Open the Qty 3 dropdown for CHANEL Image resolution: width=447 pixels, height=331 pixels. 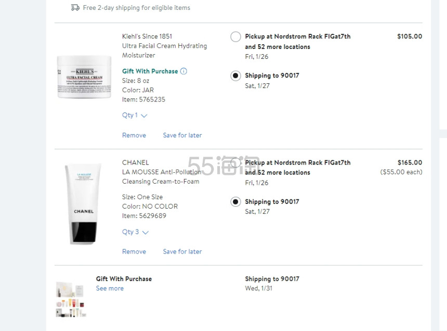coord(134,232)
